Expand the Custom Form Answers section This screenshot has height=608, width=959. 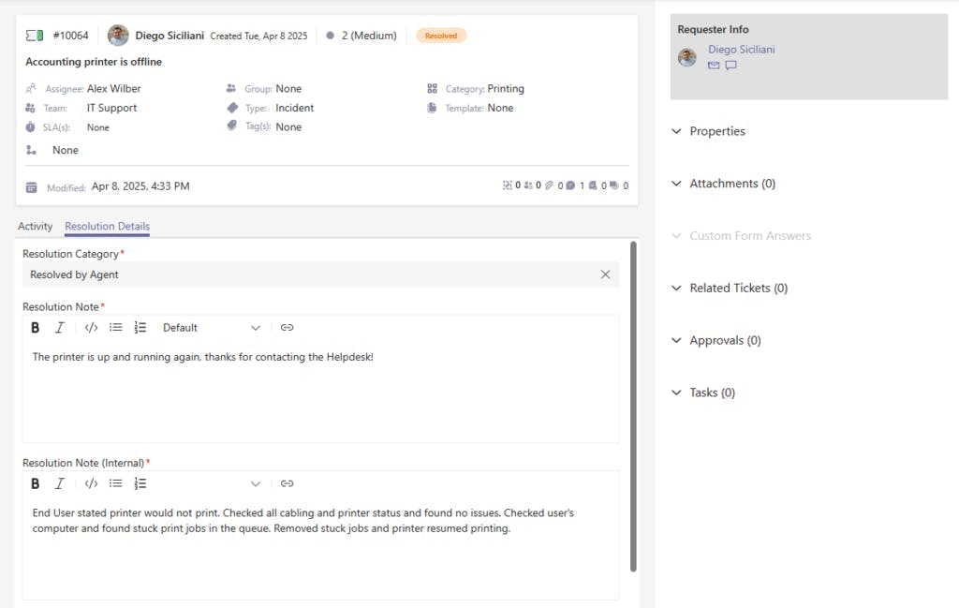click(742, 236)
